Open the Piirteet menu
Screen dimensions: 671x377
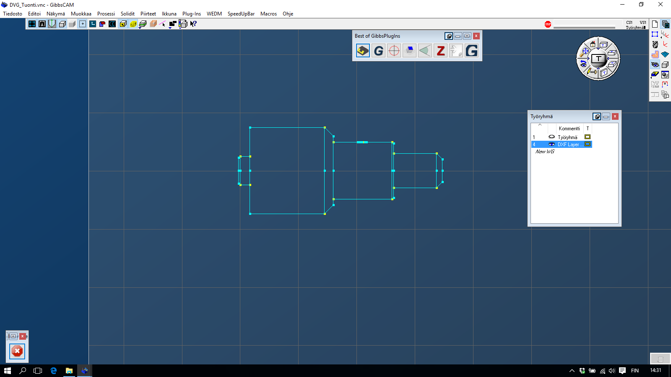[x=148, y=14]
